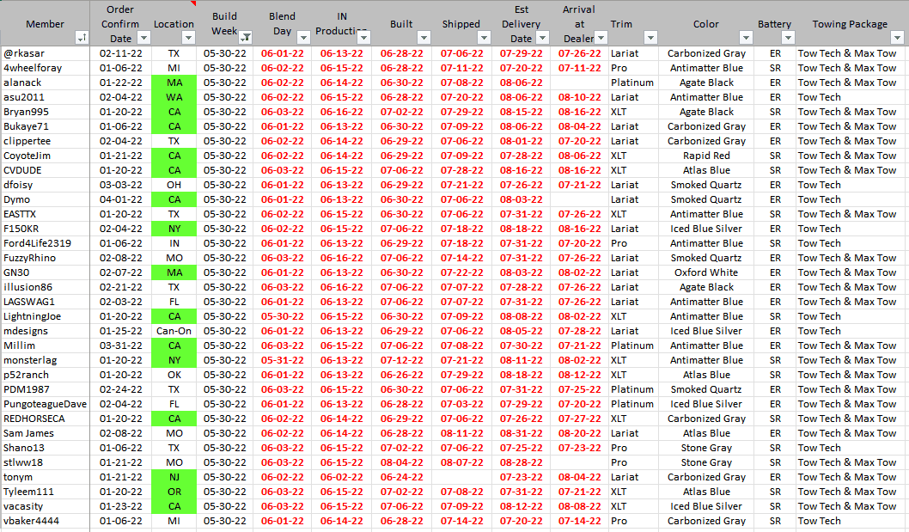Expand the Location column filter
This screenshot has height=532, width=909.
point(188,38)
